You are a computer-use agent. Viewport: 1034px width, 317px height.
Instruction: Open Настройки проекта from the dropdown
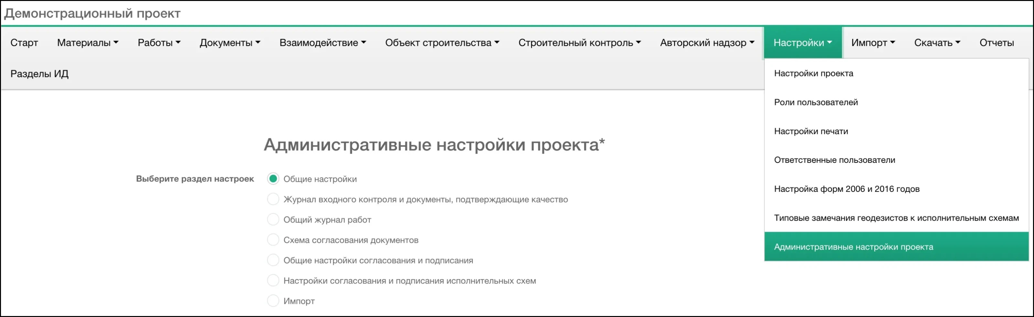813,73
